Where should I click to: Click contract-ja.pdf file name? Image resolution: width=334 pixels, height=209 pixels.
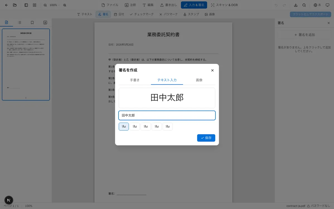[x=296, y=206]
